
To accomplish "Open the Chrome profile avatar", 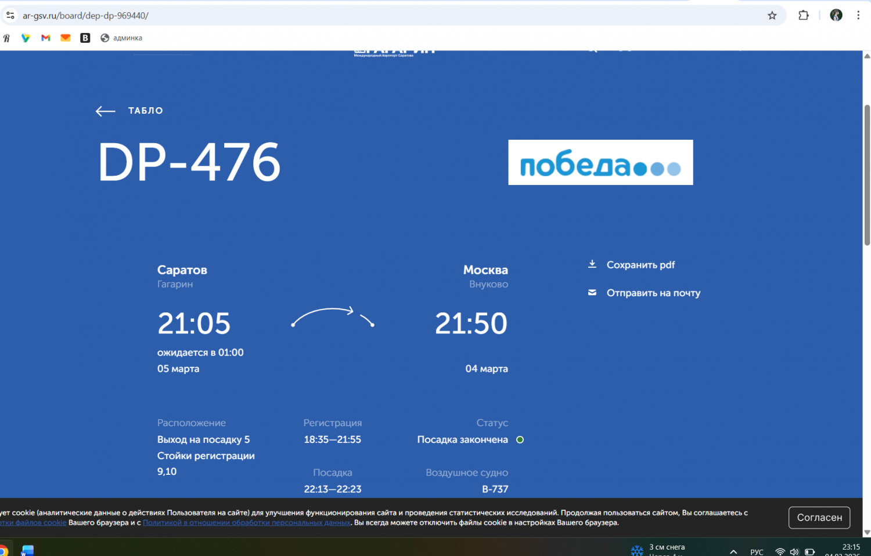I will pos(836,16).
